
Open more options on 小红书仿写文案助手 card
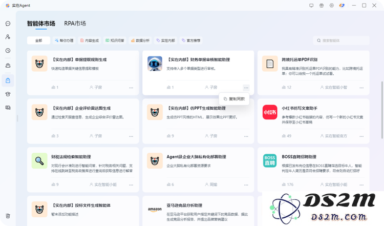pyautogui.click(x=361, y=136)
